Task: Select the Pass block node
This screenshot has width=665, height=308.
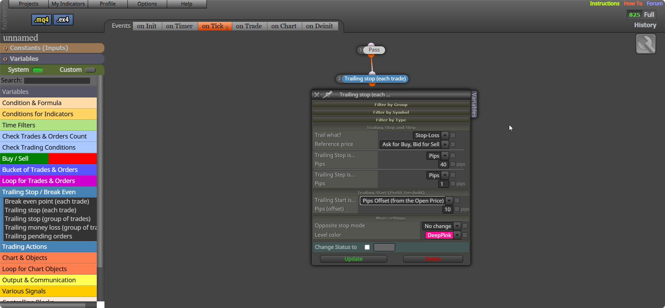Action: pyautogui.click(x=374, y=50)
